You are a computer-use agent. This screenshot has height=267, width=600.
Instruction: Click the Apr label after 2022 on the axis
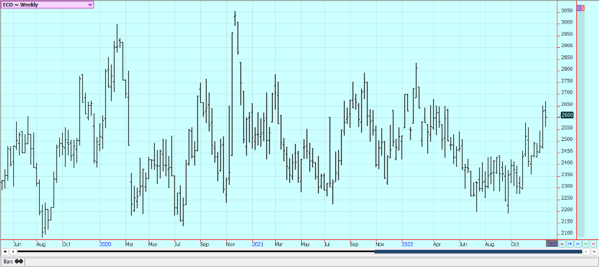436,243
